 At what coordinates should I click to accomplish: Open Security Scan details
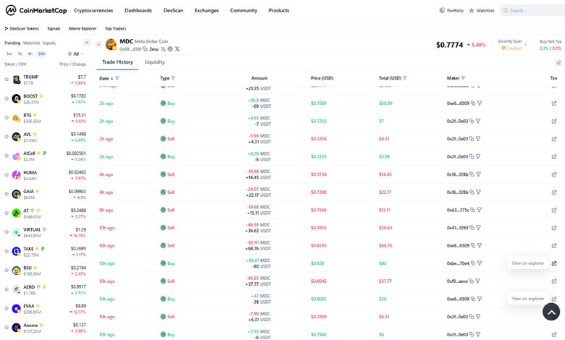point(512,44)
